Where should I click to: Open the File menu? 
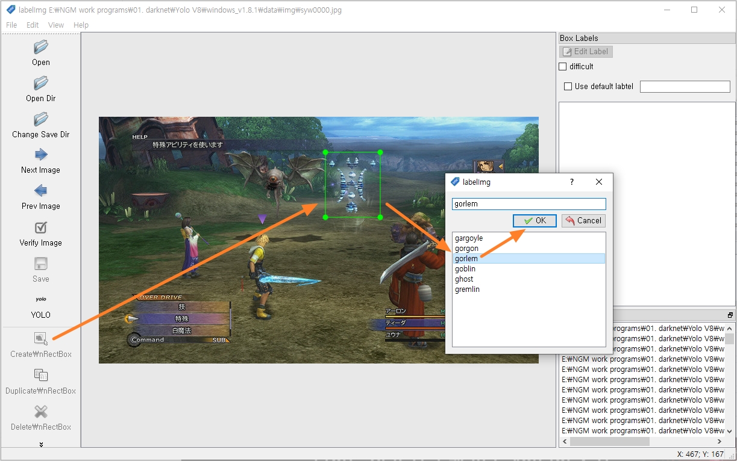point(11,25)
